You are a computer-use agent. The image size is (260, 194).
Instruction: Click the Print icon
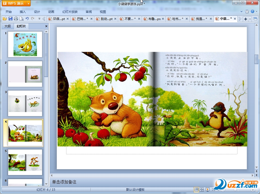(x=16, y=19)
